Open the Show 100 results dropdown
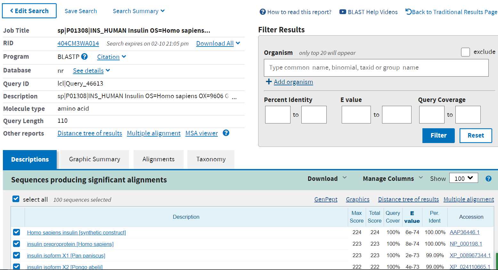The height and width of the screenshot is (270, 498). [463, 178]
